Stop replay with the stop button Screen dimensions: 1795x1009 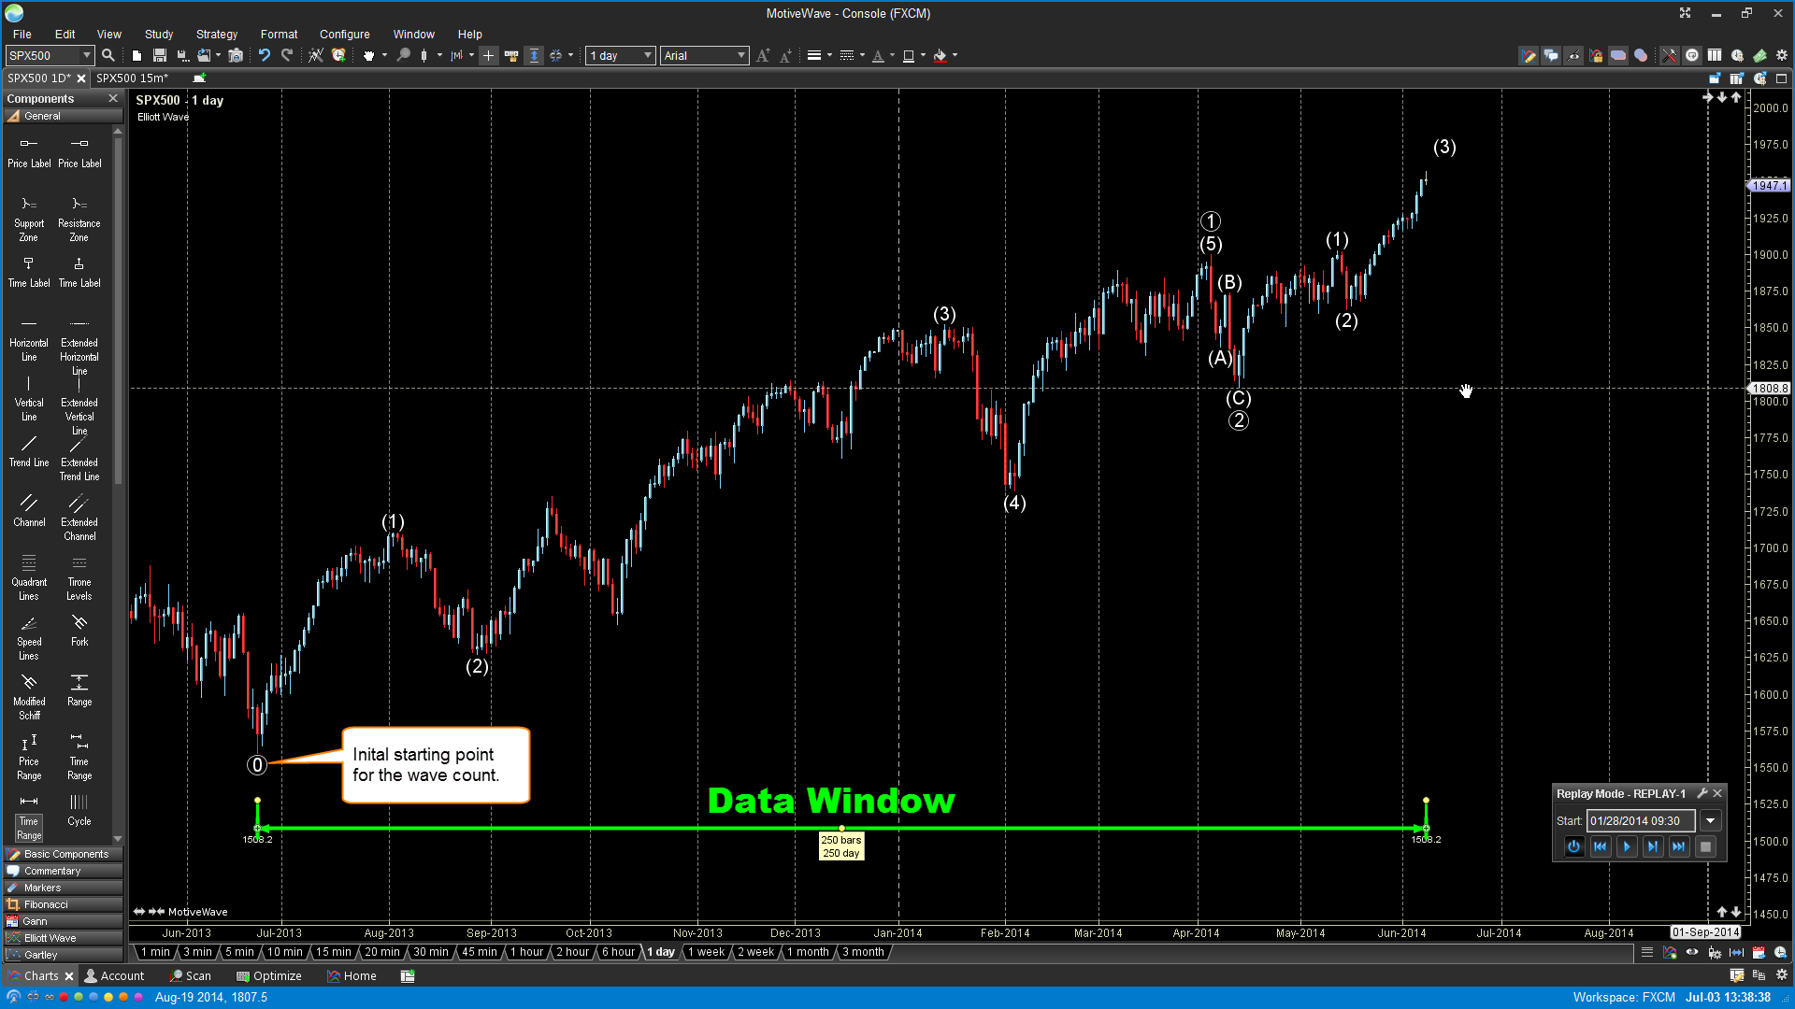(x=1705, y=846)
